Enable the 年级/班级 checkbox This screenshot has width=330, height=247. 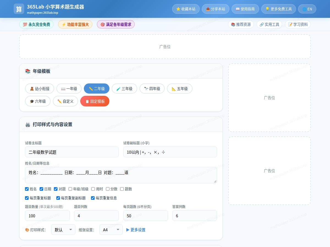70,189
